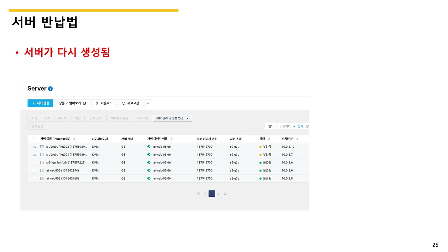Click green image icon on ai-web005 row
This screenshot has height=252, width=448.
point(149,170)
